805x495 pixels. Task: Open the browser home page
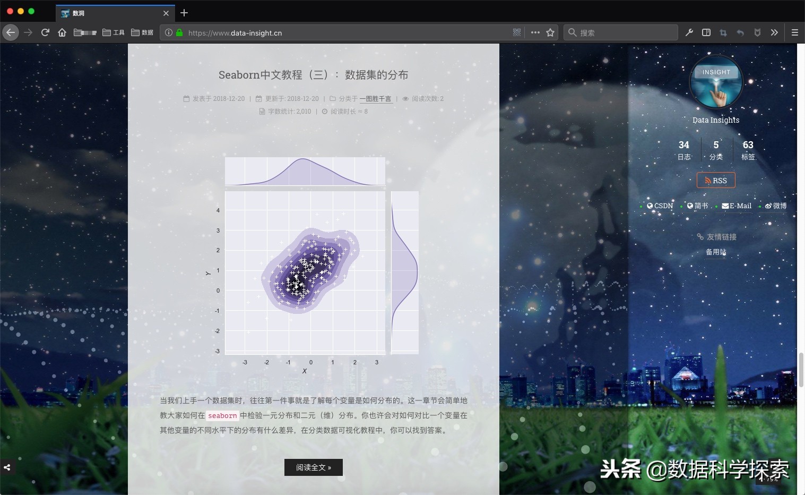click(62, 32)
